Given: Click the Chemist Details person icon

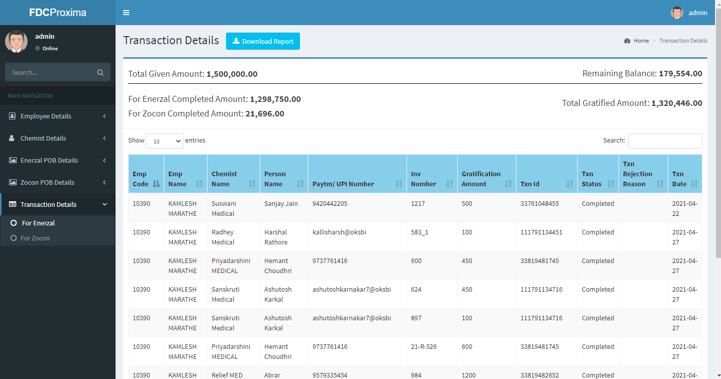Looking at the screenshot, I should pyautogui.click(x=12, y=138).
